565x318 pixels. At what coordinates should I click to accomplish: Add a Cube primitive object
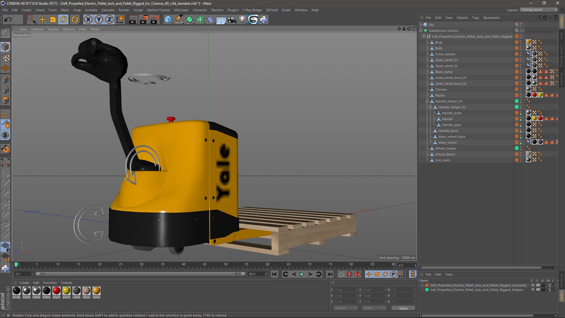click(168, 20)
